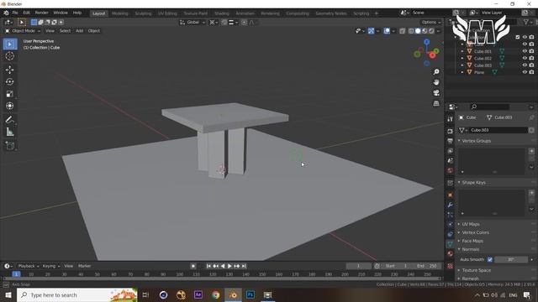The width and height of the screenshot is (538, 302).
Task: Open Photoshop from the taskbar
Action: 251,294
